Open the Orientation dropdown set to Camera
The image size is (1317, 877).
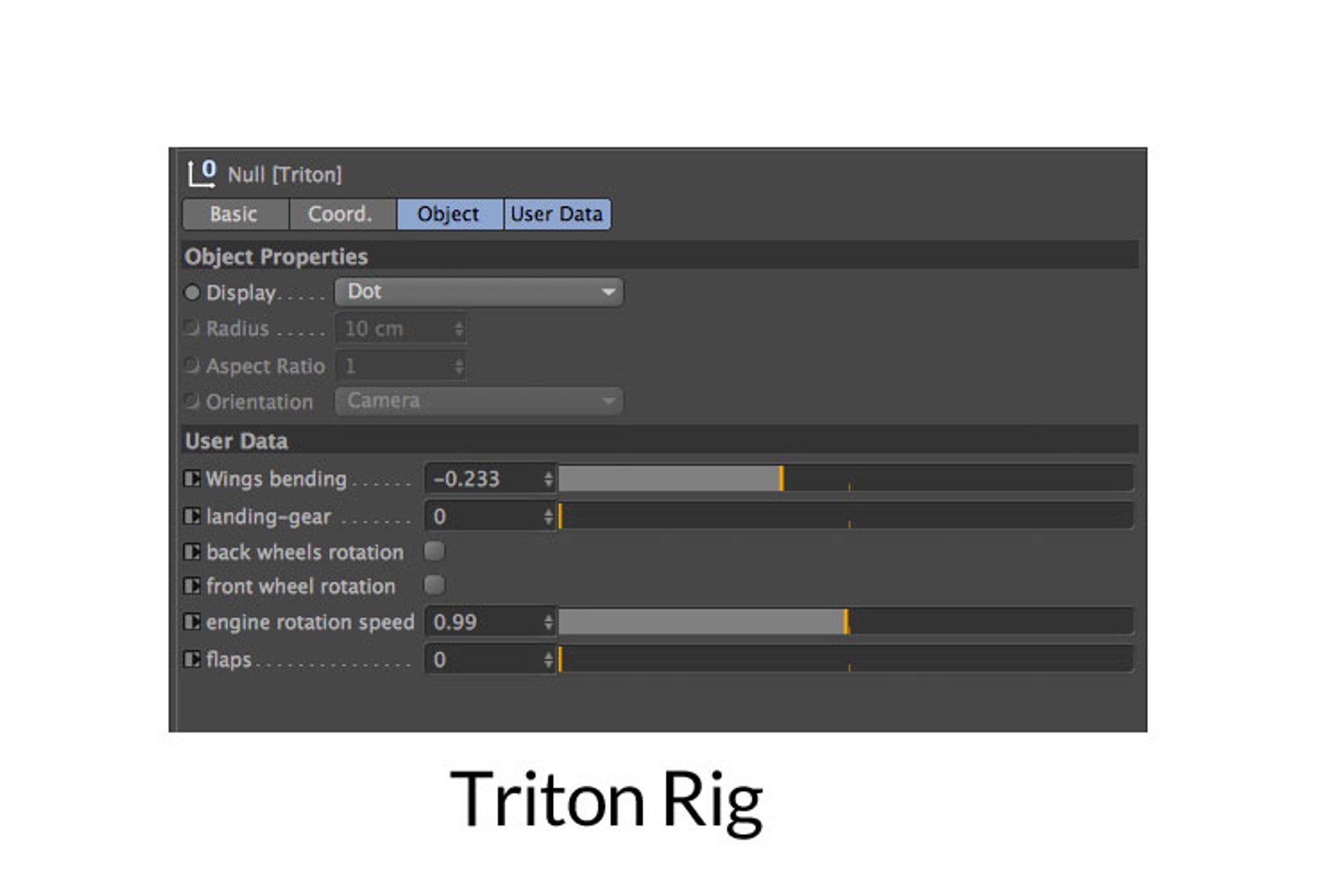[x=479, y=400]
